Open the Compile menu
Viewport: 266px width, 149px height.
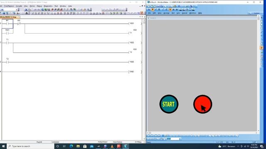click(x=19, y=6)
